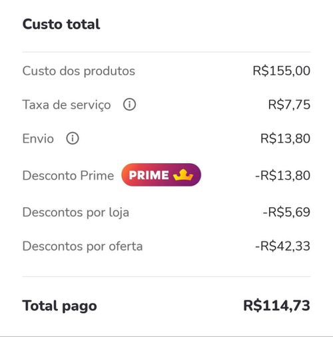Click the -R$13,80 Prime discount value
This screenshot has height=337, width=333.
tap(283, 175)
